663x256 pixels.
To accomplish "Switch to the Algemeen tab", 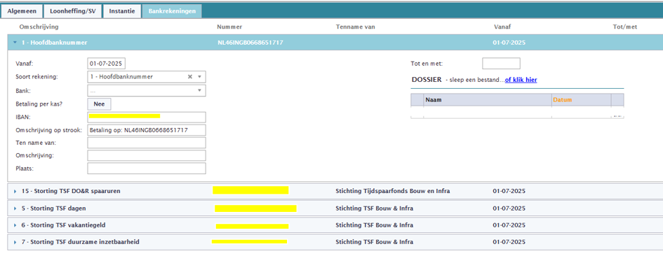I will coord(22,11).
